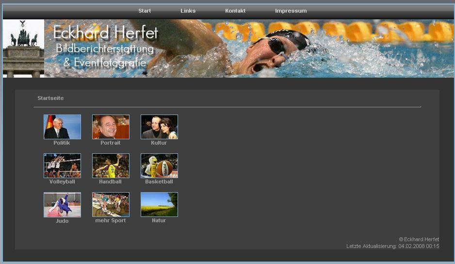Screen dimensions: 455x264
Task: Click the Natur landscape thumbnail
Action: pos(159,204)
